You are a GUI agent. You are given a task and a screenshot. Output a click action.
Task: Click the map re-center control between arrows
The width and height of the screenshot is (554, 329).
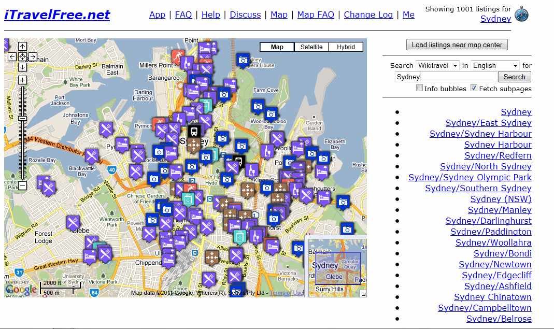(x=22, y=56)
